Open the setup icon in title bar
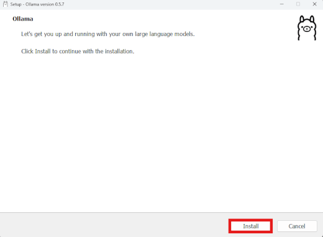Image resolution: width=323 pixels, height=237 pixels. pos(6,4)
